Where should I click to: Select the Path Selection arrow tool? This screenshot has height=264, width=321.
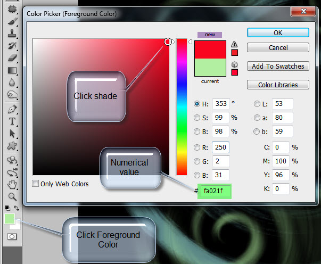coord(12,134)
